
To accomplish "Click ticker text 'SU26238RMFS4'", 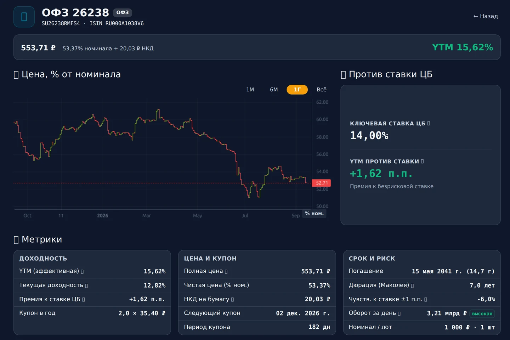I will pos(61,23).
